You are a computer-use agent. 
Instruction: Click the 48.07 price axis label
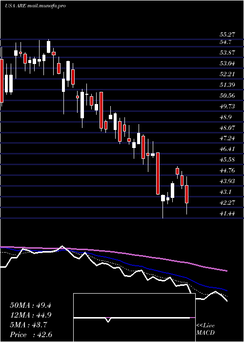tap(227, 128)
